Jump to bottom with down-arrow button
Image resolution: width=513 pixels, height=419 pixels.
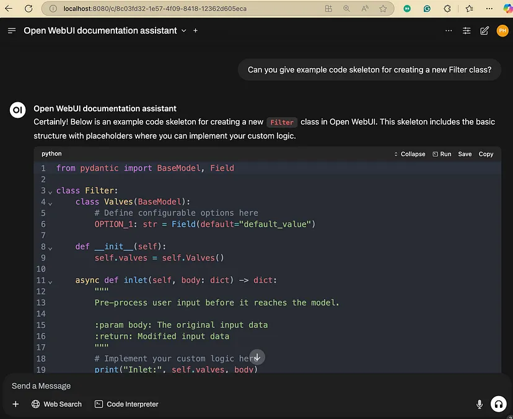[x=257, y=357]
